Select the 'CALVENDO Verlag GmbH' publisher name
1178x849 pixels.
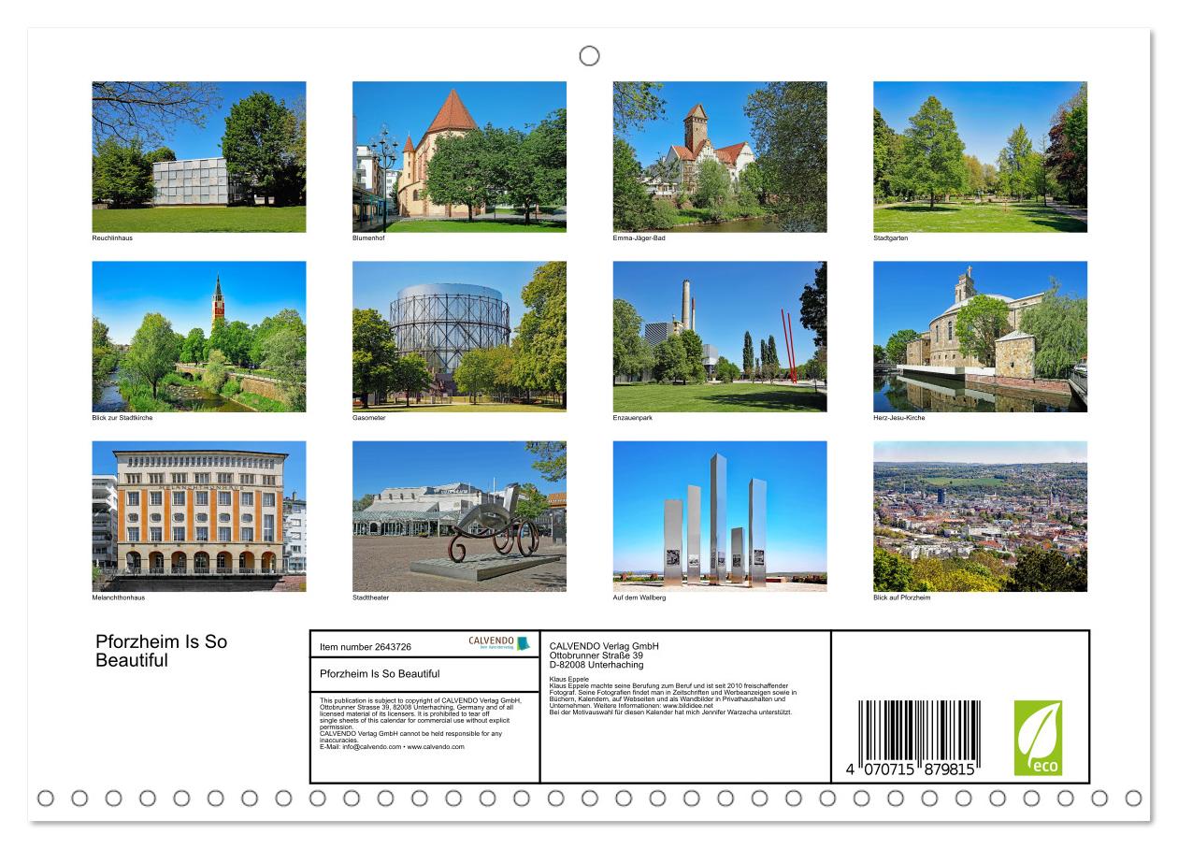tap(604, 646)
